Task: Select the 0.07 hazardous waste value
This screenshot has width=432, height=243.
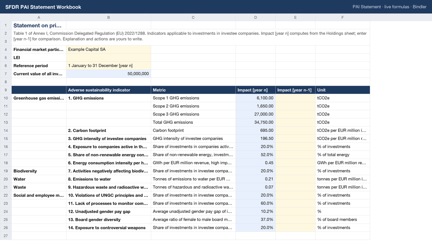Action: click(255, 187)
